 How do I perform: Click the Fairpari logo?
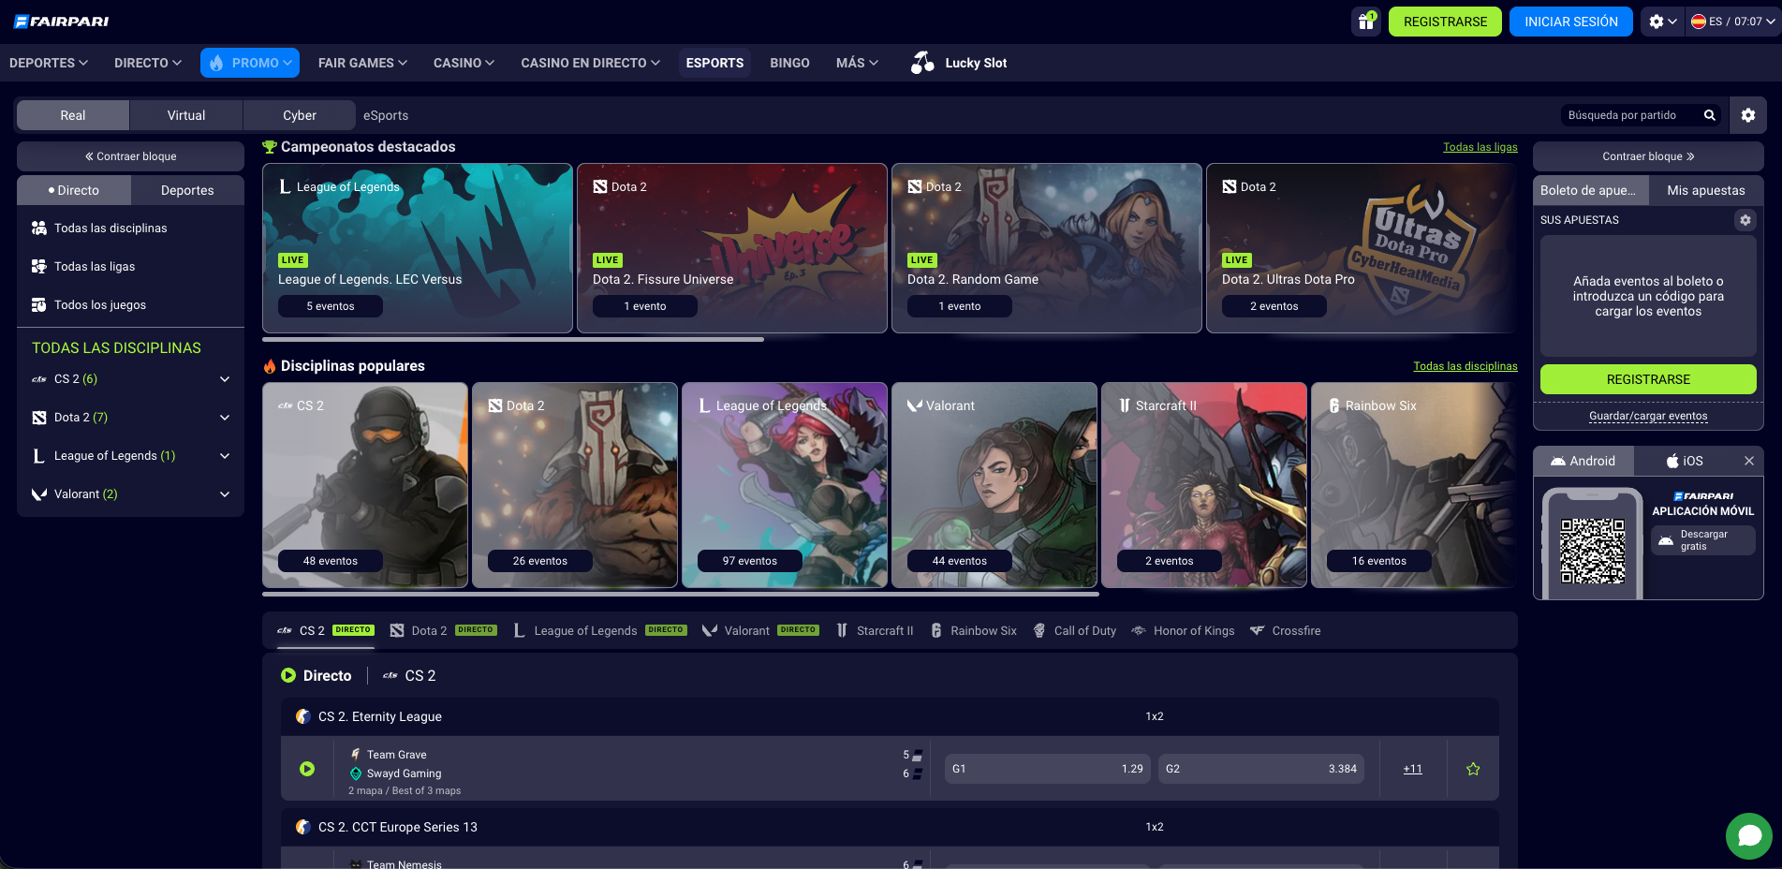coord(61,21)
